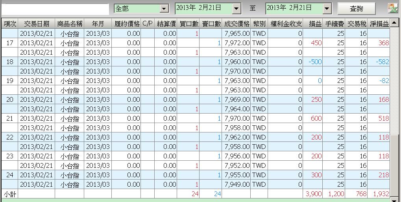Image resolution: width=401 pixels, height=202 pixels.
Task: Click the 7,960.00 trade price cell
Action: [236, 62]
